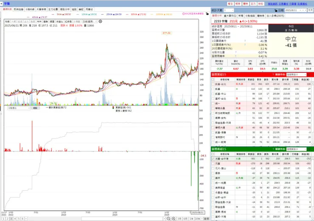Uncheck 兆豐-台中港 row checkbox
Viewport: 314px width, 221px height.
pos(213,159)
